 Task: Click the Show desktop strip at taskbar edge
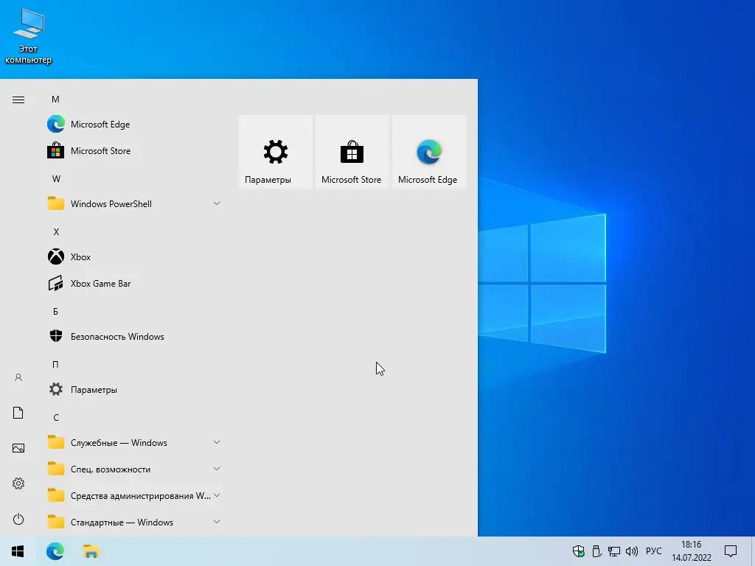pos(753,551)
